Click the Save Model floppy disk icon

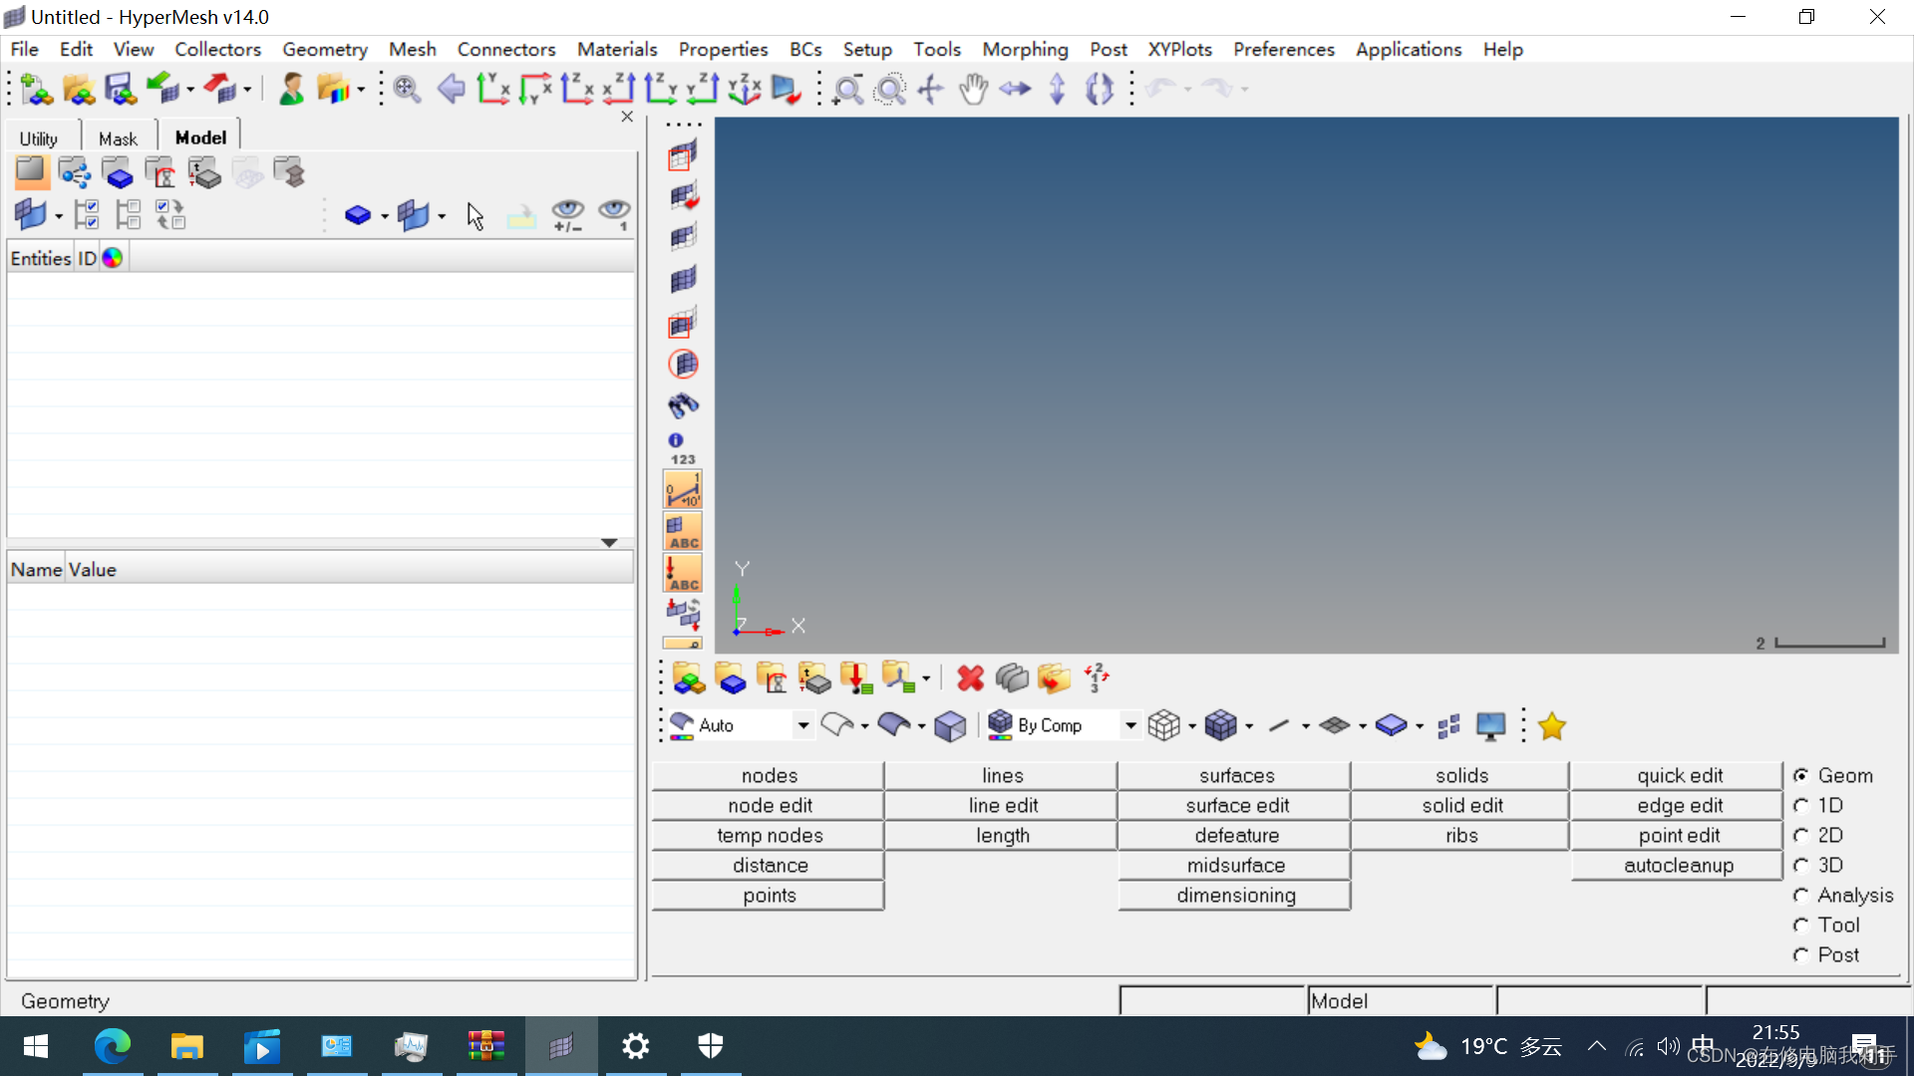(121, 90)
